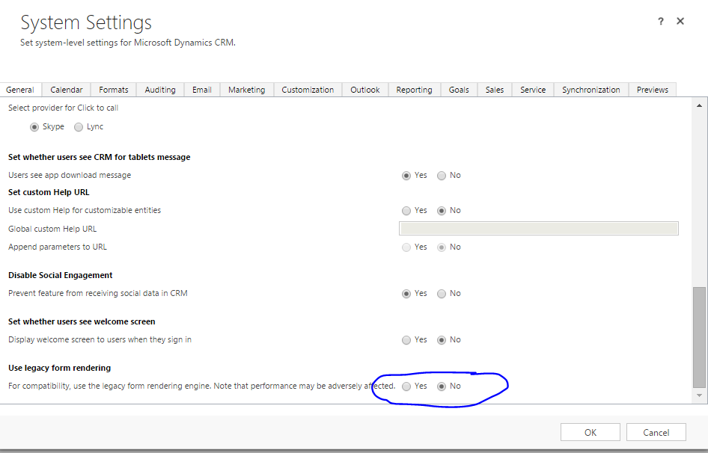Choose Yes for custom Help for entities
The height and width of the screenshot is (453, 708).
point(406,211)
